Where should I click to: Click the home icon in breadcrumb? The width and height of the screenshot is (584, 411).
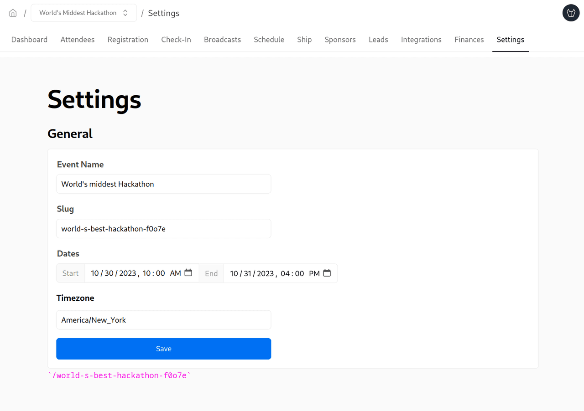[x=13, y=13]
